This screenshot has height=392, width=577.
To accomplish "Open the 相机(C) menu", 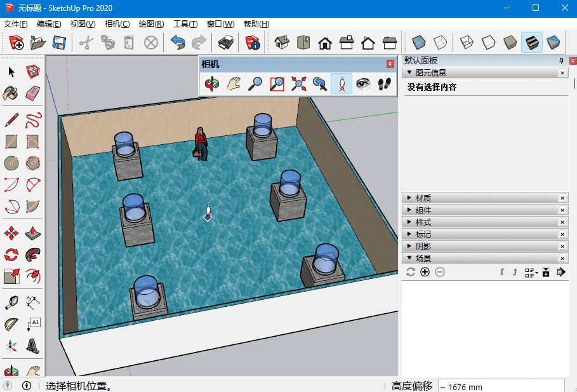I will tap(117, 24).
